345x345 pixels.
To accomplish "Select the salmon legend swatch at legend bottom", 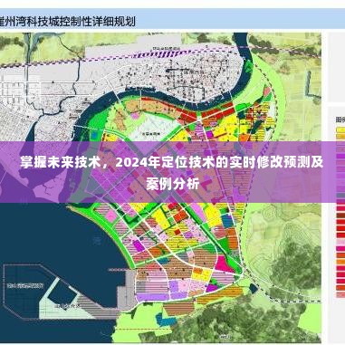I will point(340,294).
